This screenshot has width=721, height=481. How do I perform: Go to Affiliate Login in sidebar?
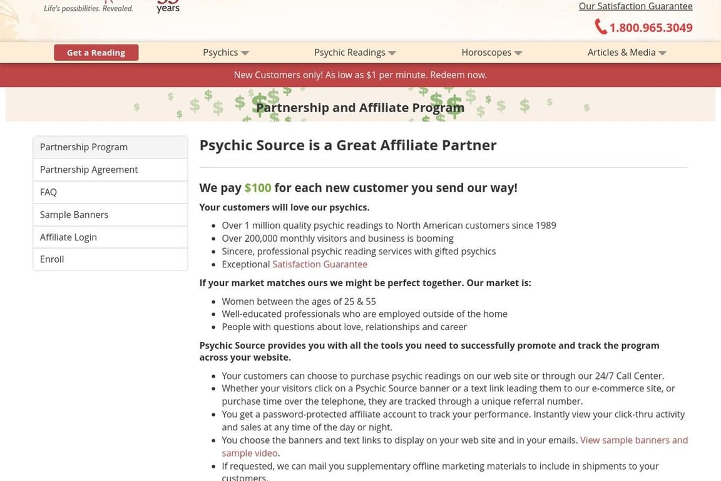pos(110,237)
